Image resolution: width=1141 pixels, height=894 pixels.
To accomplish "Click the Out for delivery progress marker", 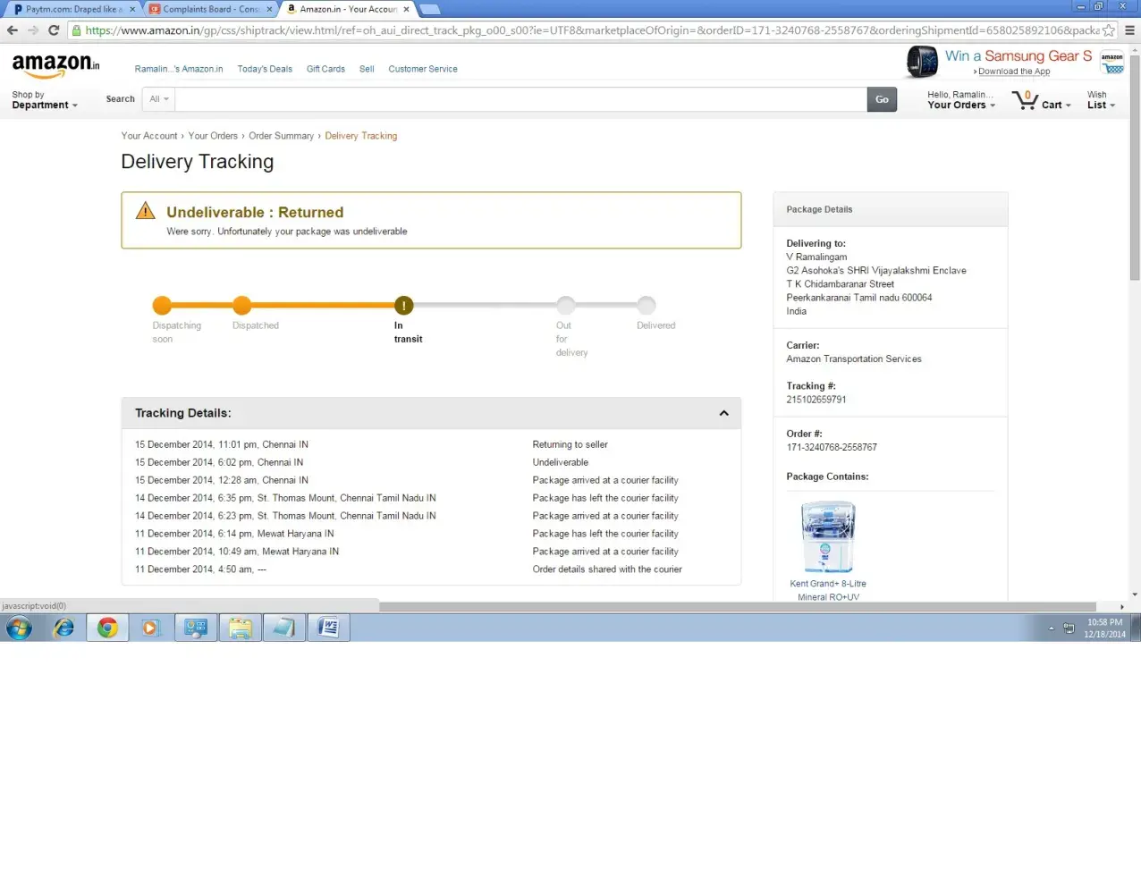I will (565, 306).
